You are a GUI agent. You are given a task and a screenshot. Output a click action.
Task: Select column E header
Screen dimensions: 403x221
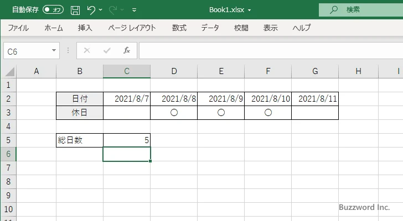click(x=221, y=71)
